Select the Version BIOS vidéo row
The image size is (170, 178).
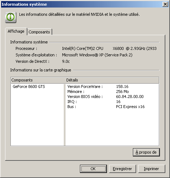pos(112,97)
